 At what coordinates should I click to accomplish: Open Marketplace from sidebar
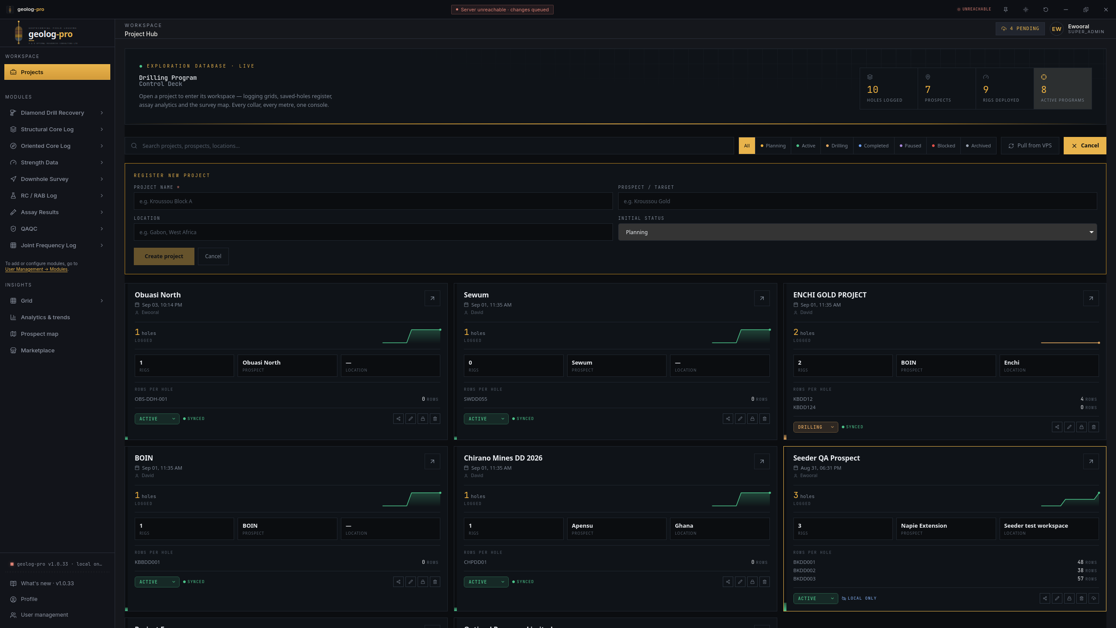point(57,350)
